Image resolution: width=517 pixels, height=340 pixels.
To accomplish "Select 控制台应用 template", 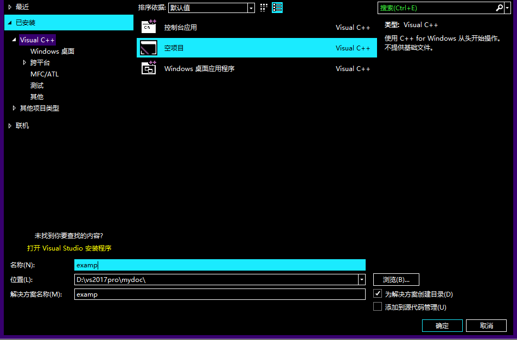I will point(257,27).
